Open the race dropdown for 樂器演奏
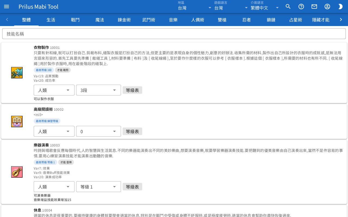Screen dimensions: 348x217 [54, 187]
